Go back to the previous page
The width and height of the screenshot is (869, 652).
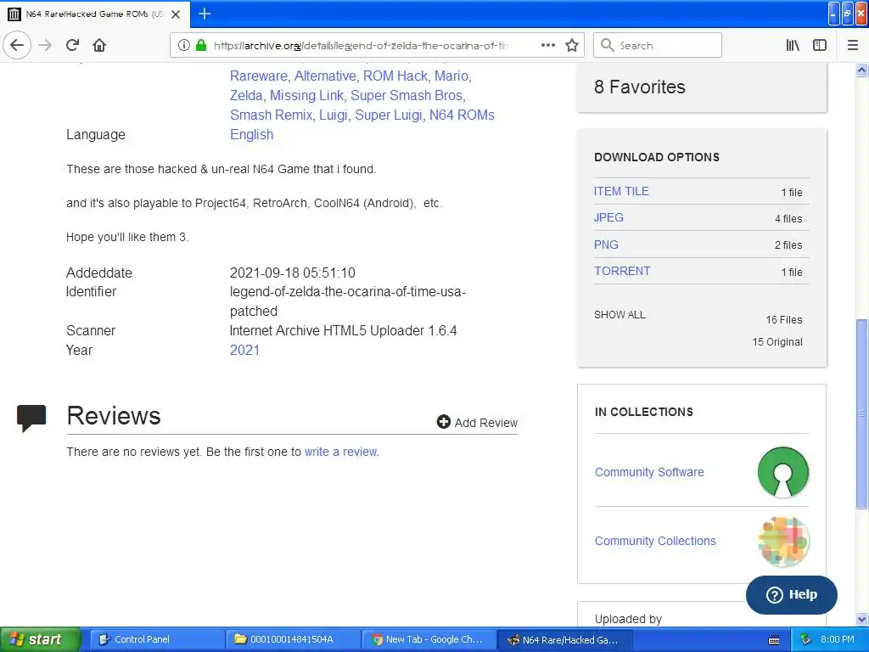click(x=17, y=45)
